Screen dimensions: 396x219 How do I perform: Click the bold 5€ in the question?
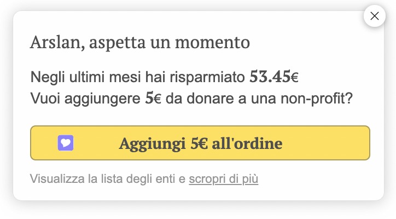point(153,98)
